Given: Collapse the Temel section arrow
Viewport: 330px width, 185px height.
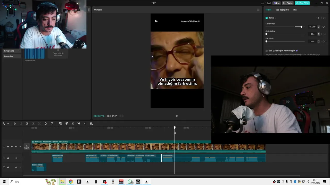Looking at the screenshot, I should point(276,18).
